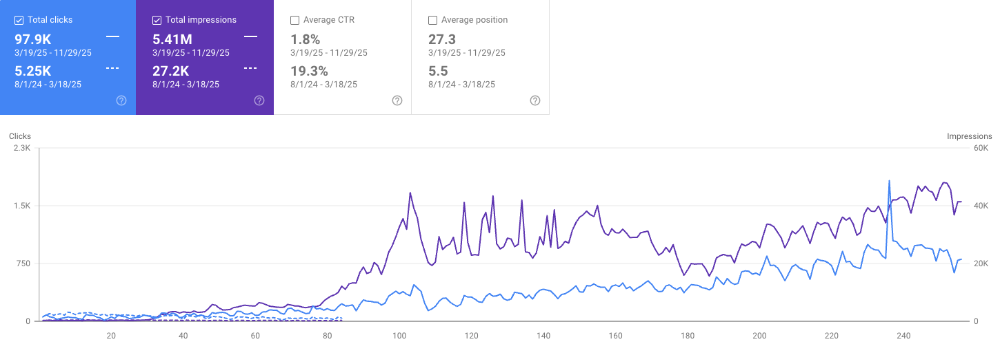The height and width of the screenshot is (355, 1000).
Task: Click dashed line legend marker in Total impressions card
Action: [250, 68]
